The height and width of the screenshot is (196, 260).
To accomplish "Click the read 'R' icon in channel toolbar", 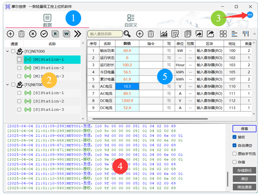I will 55,34.
